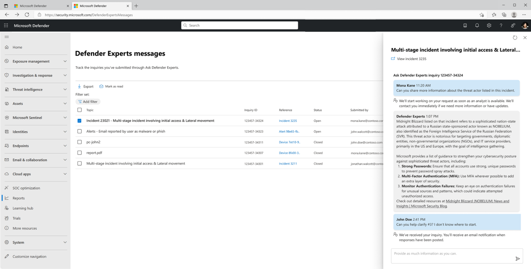This screenshot has width=531, height=269.
Task: Refresh the inquiry panel
Action: click(515, 38)
